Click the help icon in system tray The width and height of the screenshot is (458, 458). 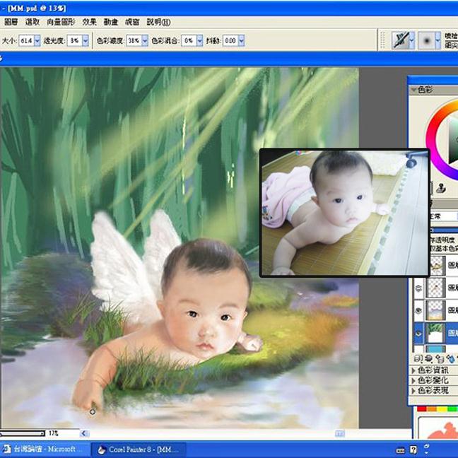point(413,450)
